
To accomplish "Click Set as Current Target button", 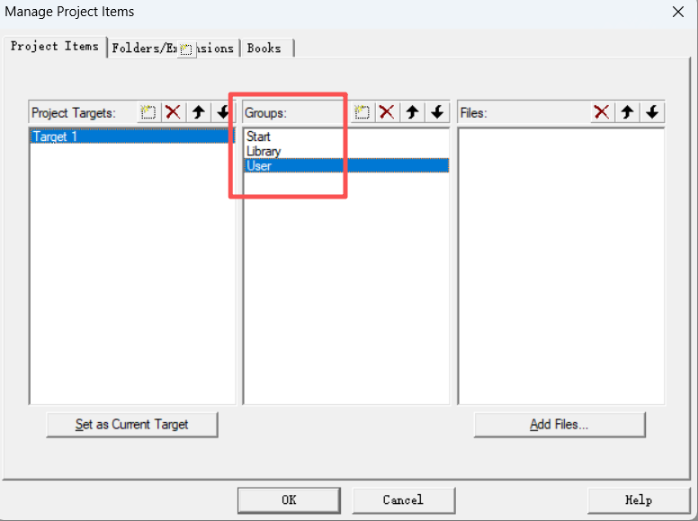I will [x=131, y=425].
